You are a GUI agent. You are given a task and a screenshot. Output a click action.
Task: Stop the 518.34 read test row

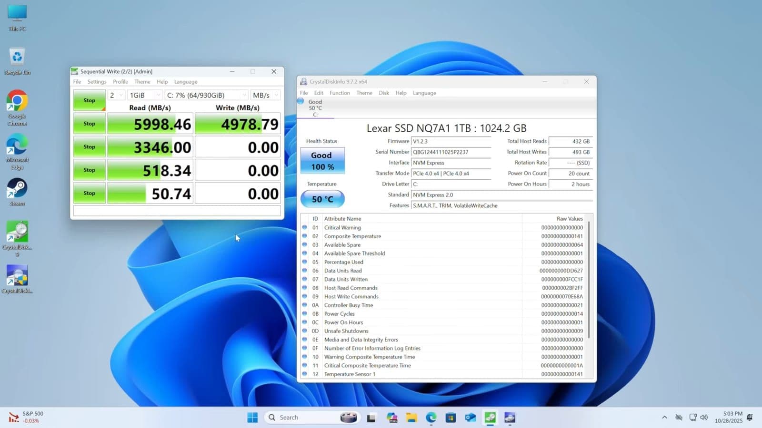[x=89, y=170]
